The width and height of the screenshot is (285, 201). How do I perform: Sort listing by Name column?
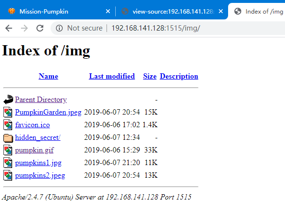tap(48, 76)
